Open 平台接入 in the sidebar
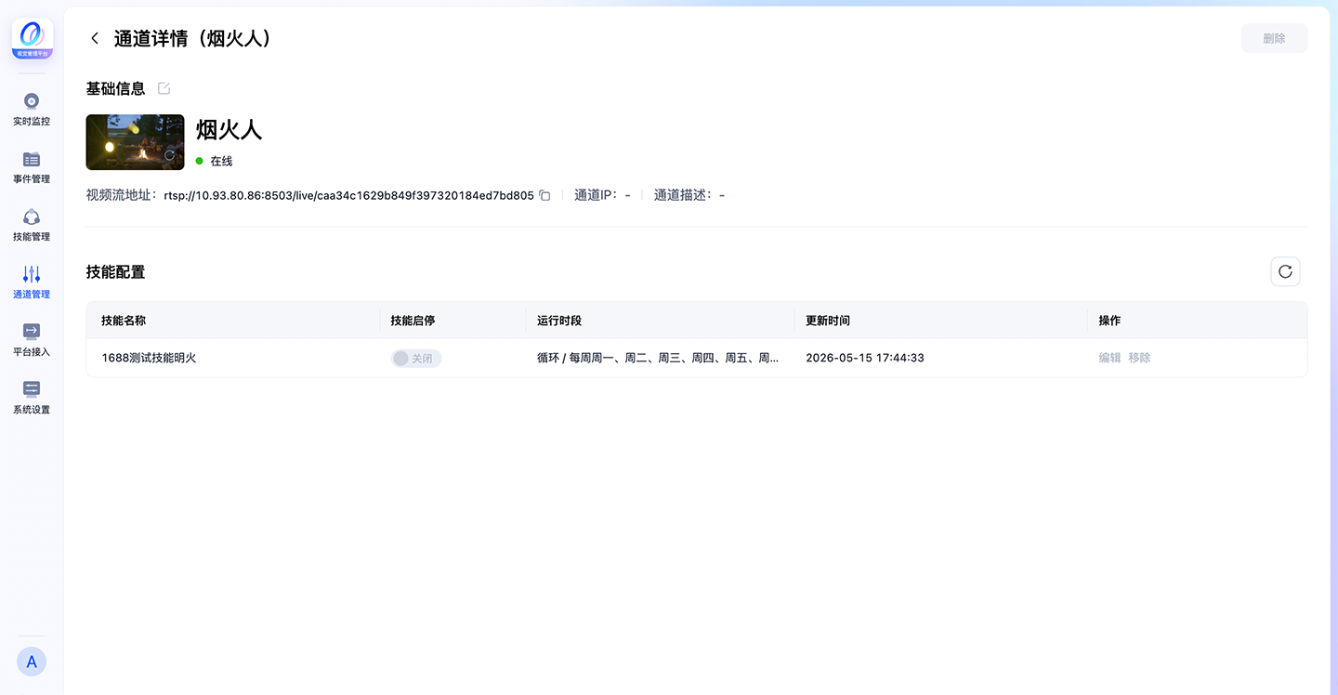 pos(32,340)
